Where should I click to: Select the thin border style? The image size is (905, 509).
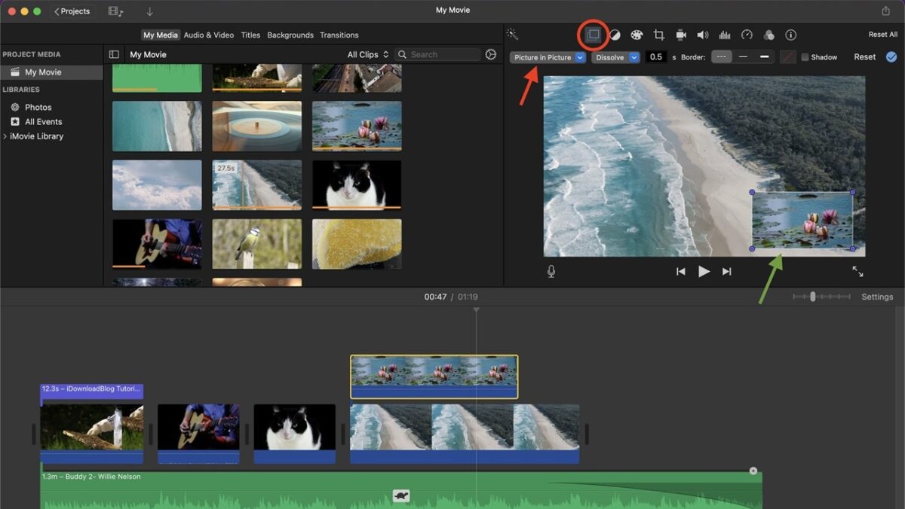click(744, 57)
